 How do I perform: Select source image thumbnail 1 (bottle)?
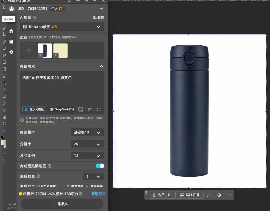click(x=45, y=51)
